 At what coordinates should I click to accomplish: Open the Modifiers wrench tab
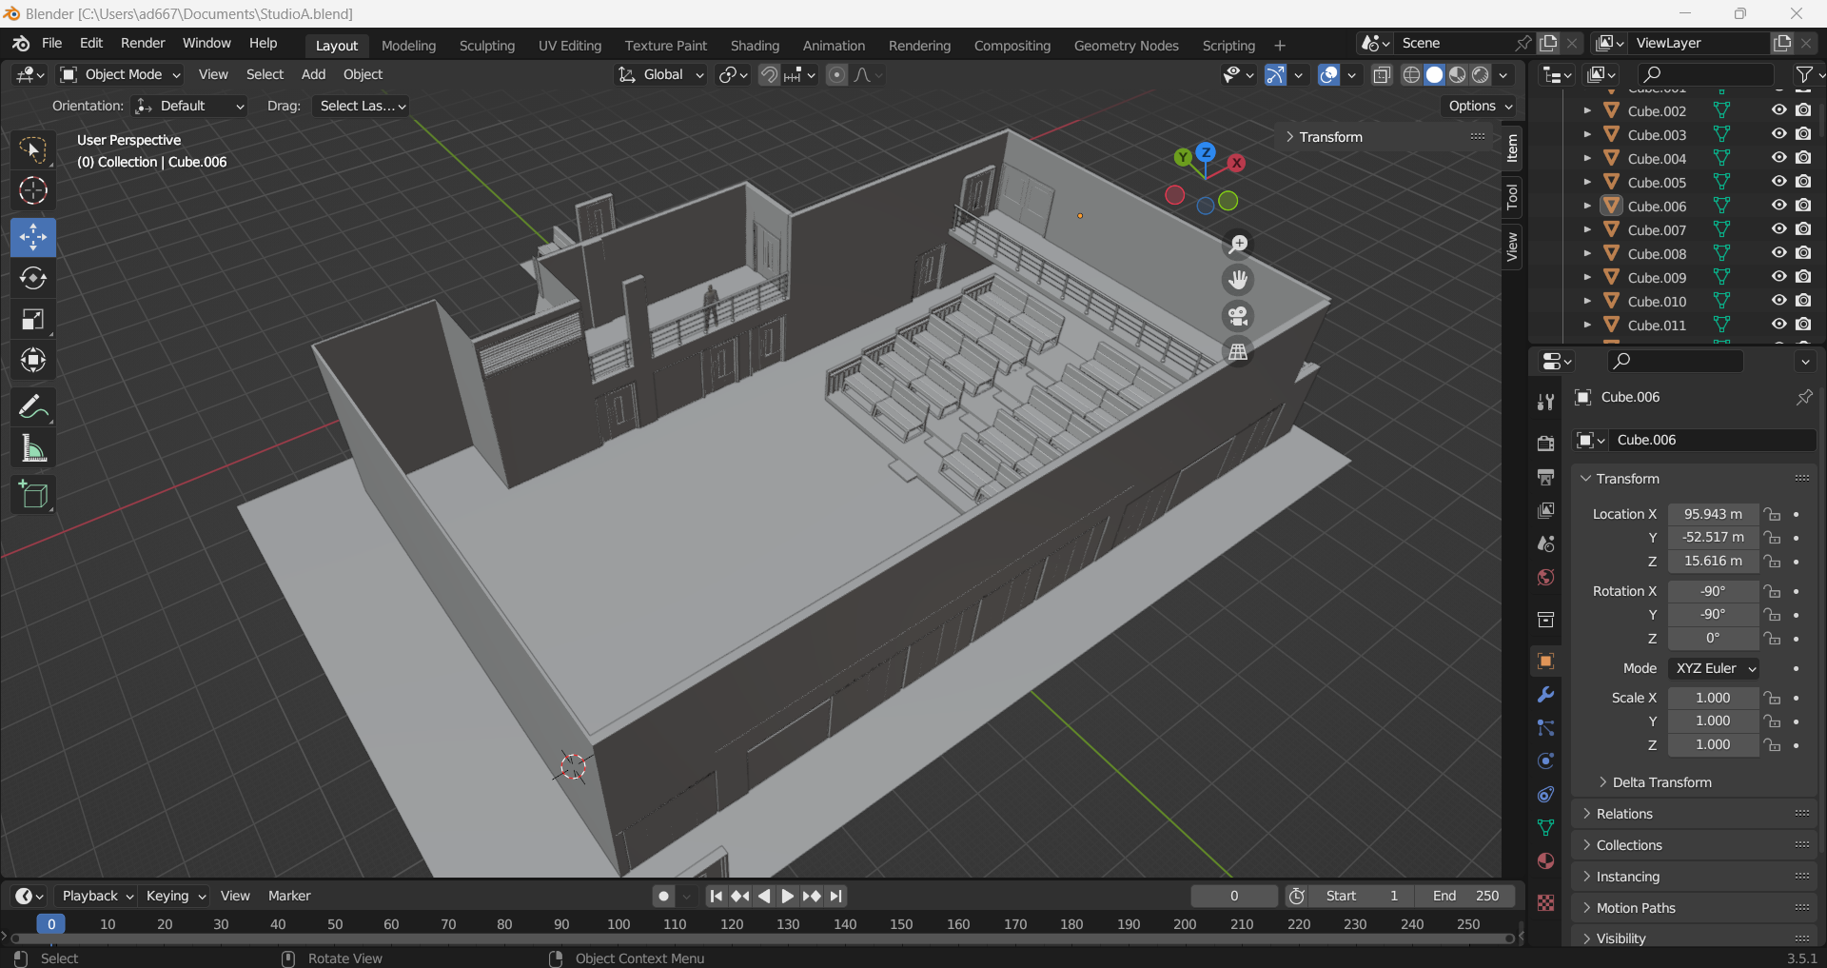(1545, 695)
